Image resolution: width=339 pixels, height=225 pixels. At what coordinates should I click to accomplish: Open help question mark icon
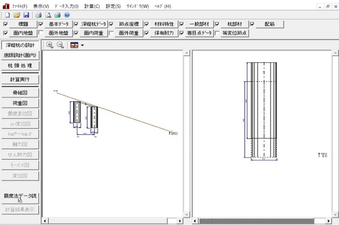pyautogui.click(x=67, y=15)
